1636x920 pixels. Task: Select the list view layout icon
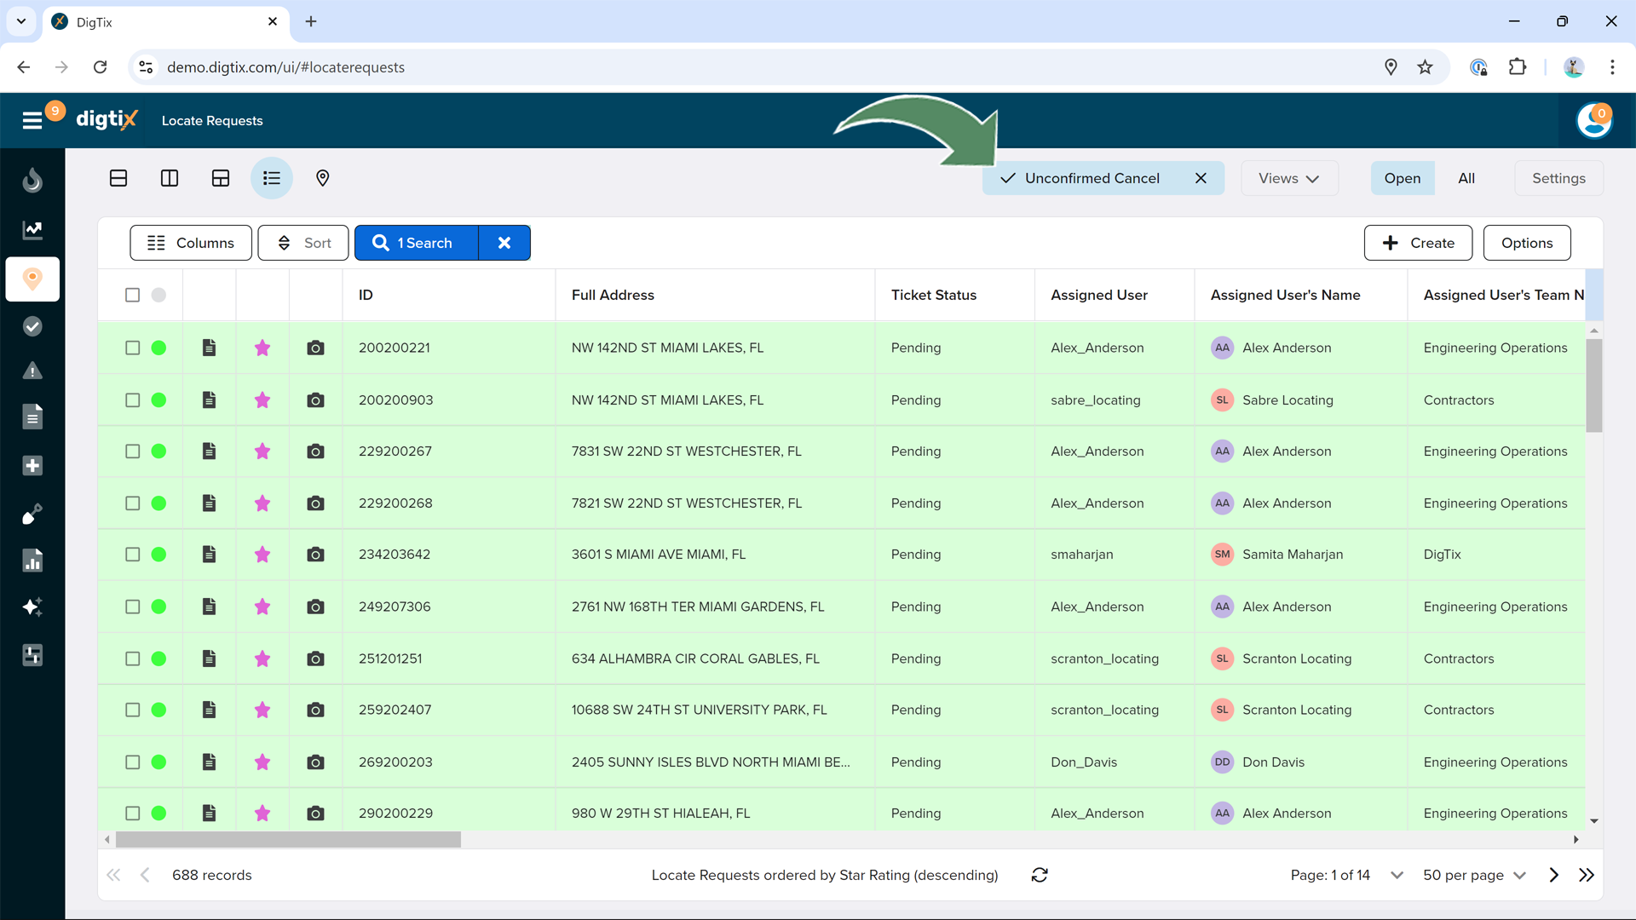tap(271, 178)
